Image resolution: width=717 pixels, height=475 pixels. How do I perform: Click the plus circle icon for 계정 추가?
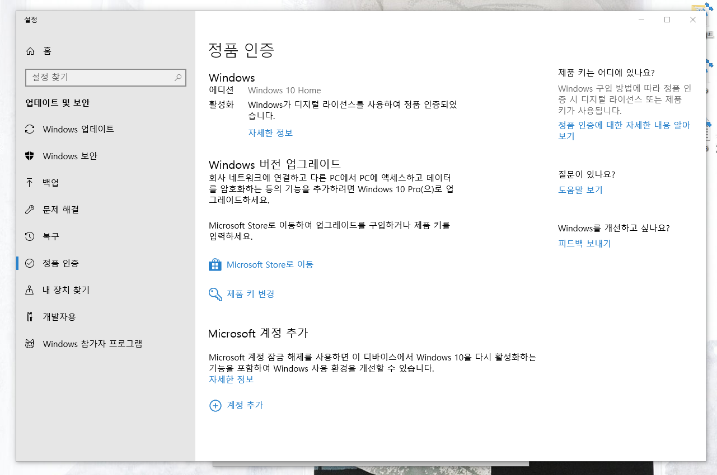[x=215, y=406]
